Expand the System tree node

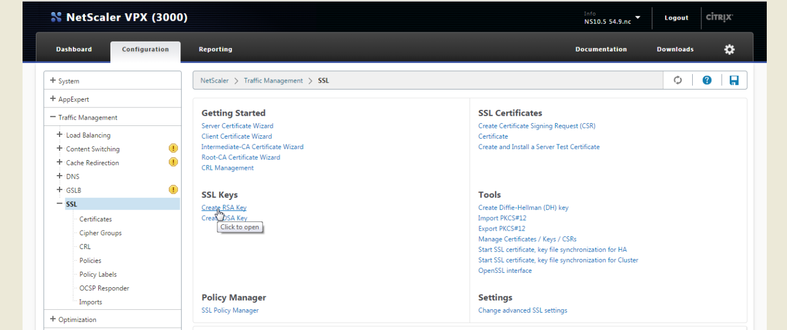tap(53, 81)
